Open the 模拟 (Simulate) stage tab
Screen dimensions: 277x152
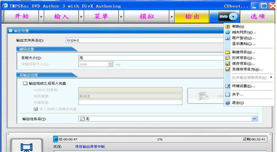147,17
